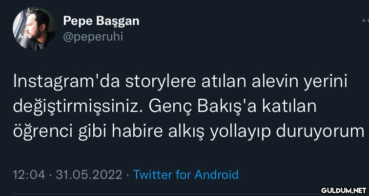The height and width of the screenshot is (196, 369).
Task: Open the "Twitter for Android" source link
Action: (x=185, y=174)
